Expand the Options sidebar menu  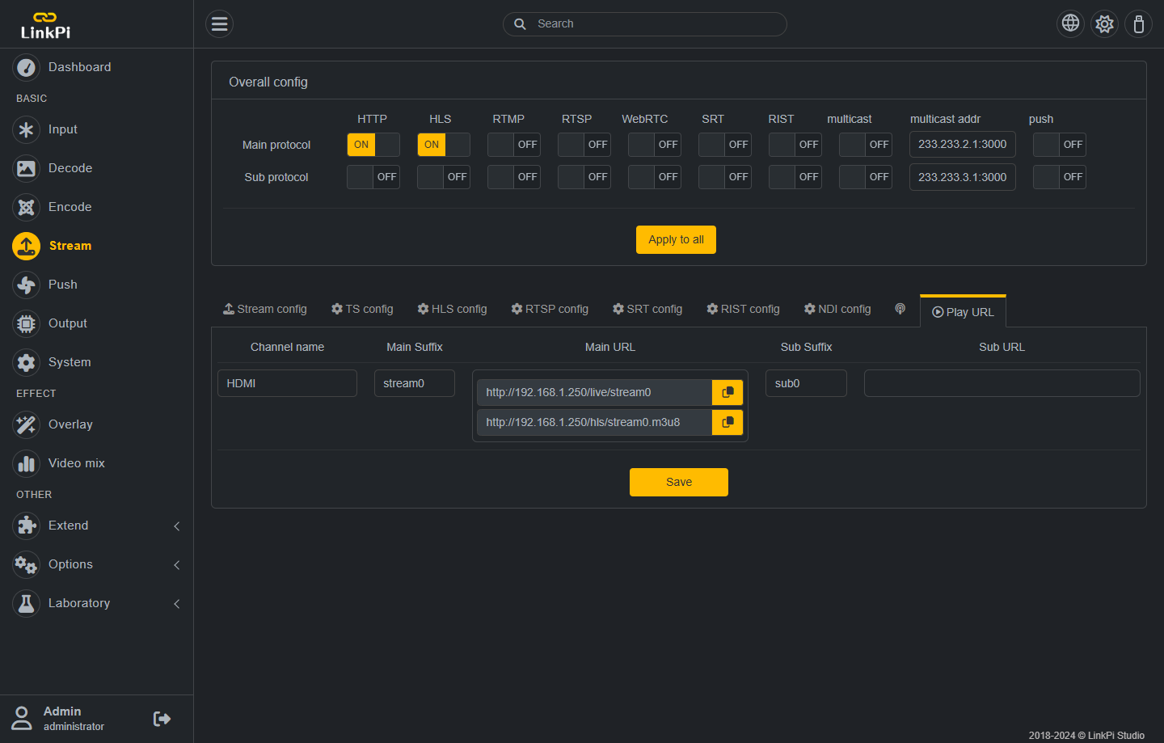click(95, 564)
